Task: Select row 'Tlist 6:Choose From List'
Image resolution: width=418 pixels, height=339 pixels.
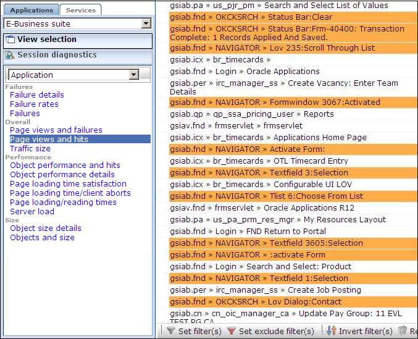Action: pos(293,196)
